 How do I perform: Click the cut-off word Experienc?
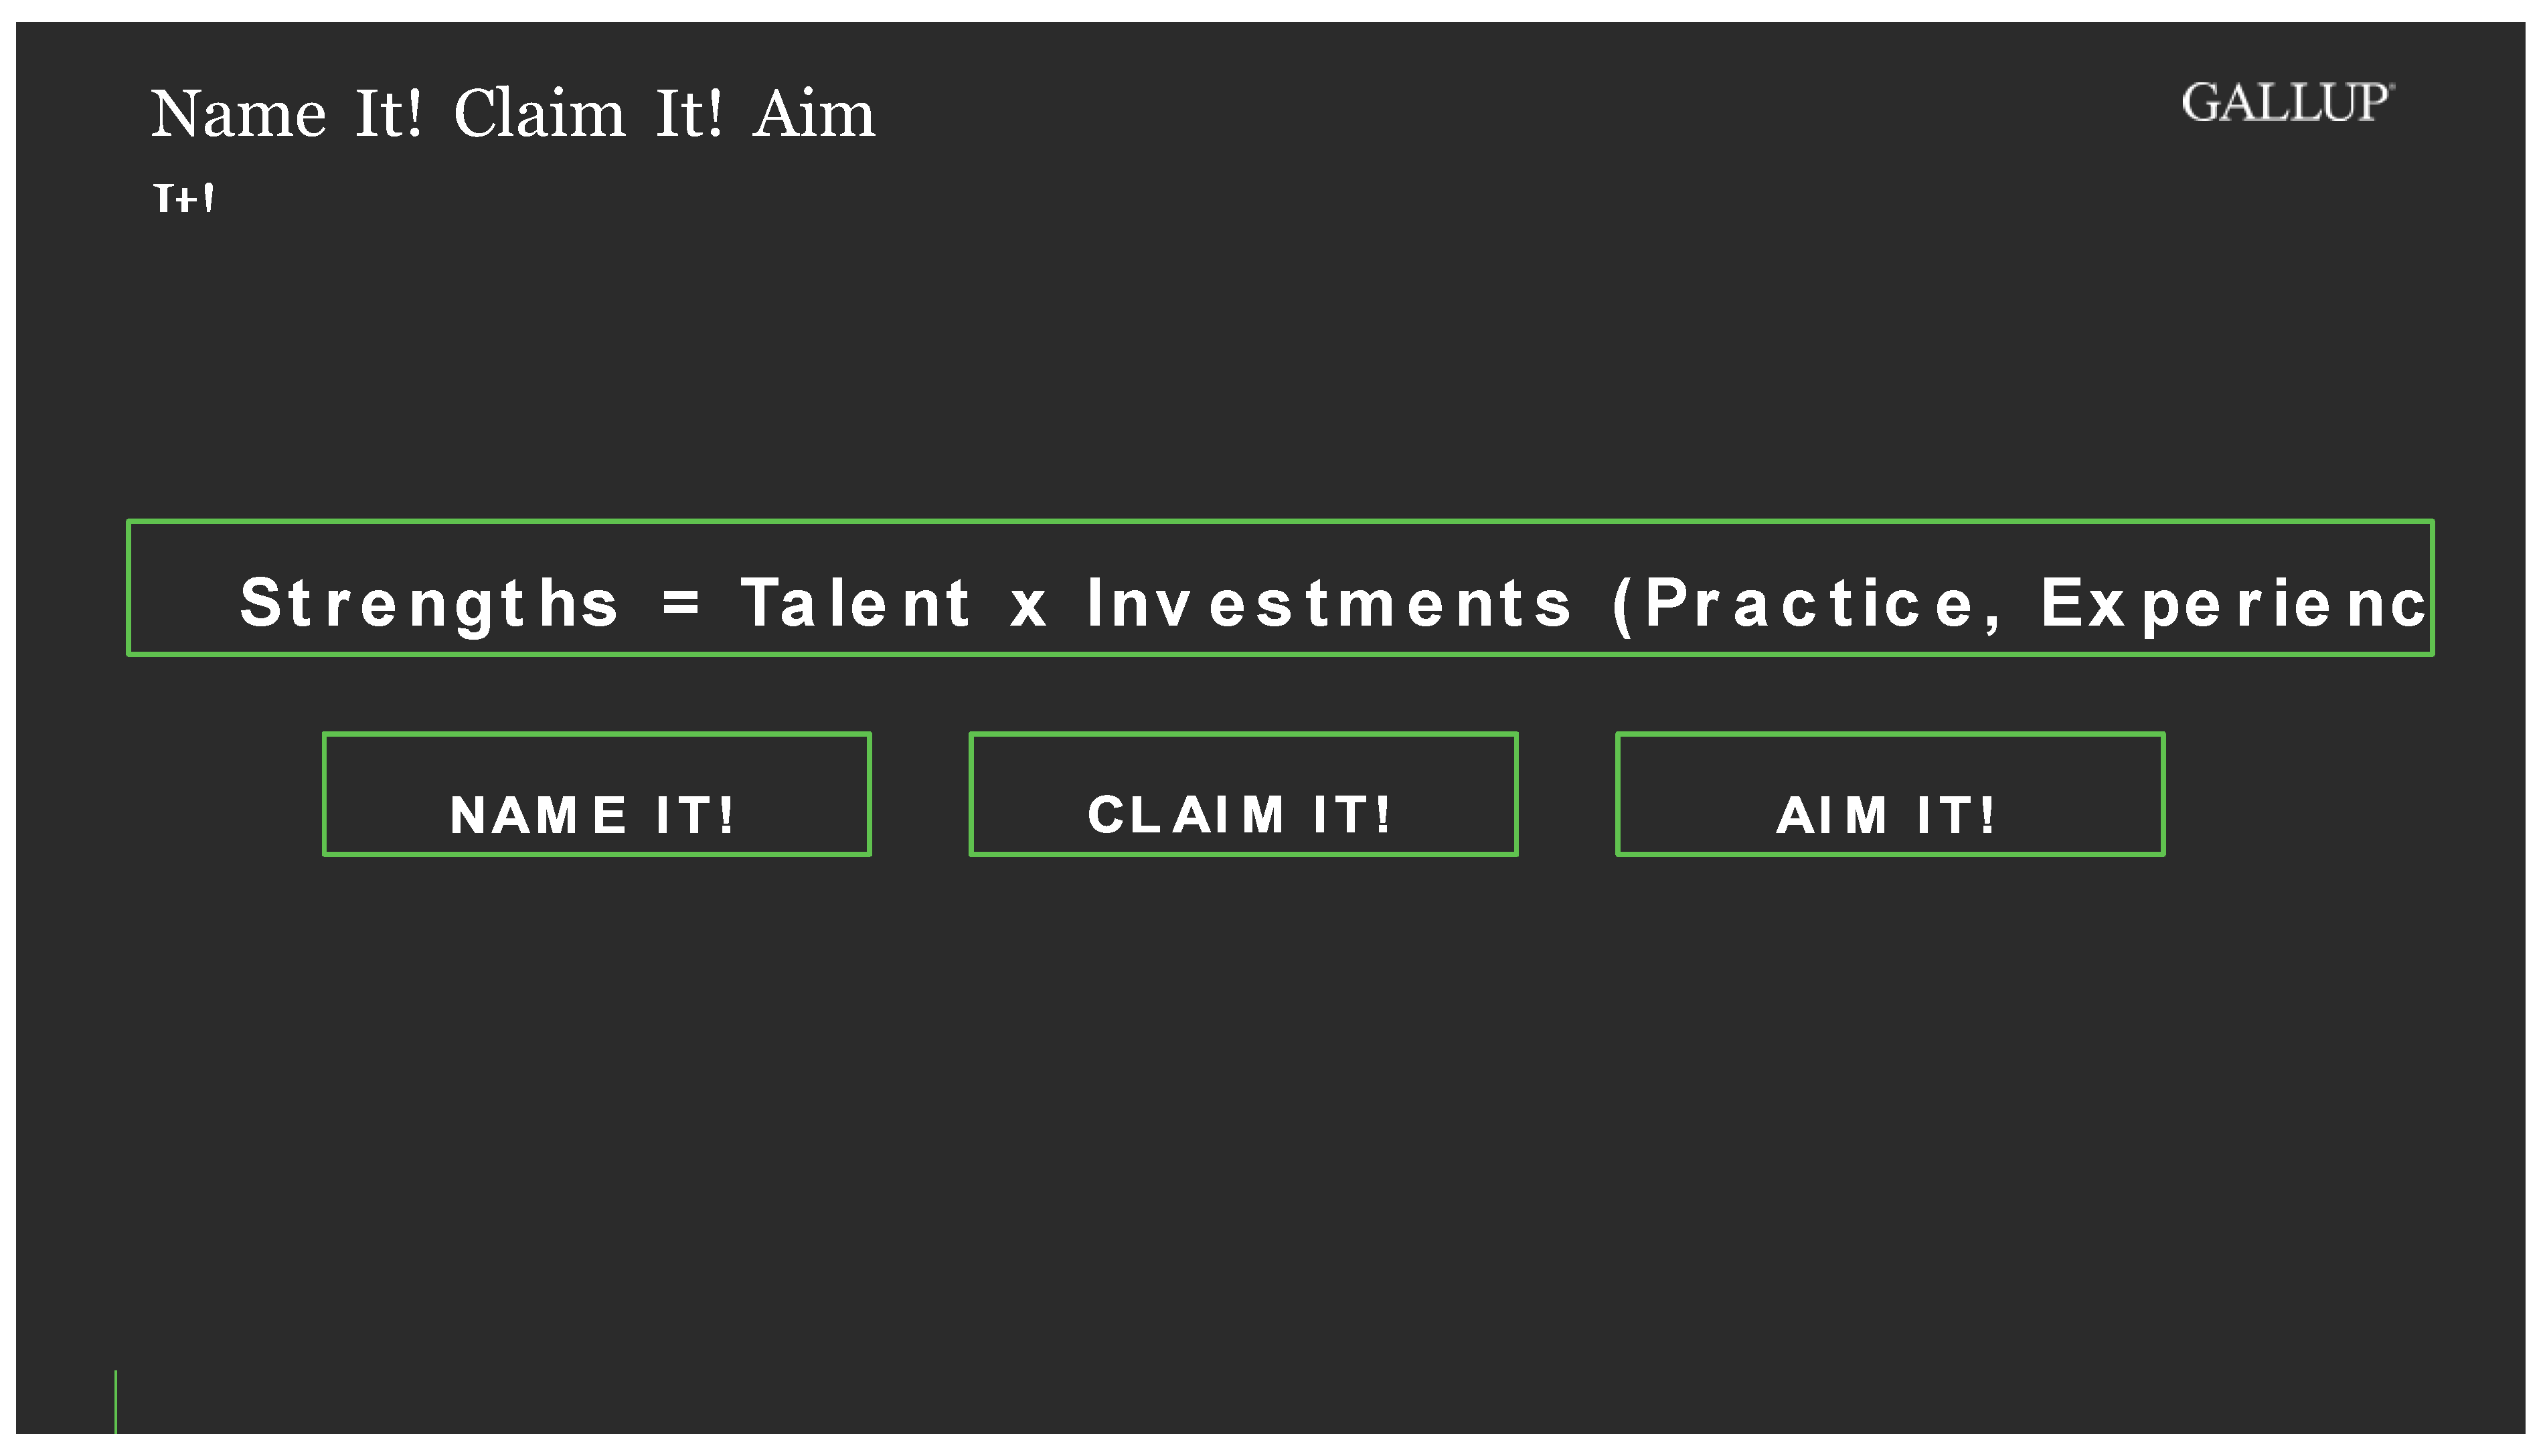(x=2233, y=604)
